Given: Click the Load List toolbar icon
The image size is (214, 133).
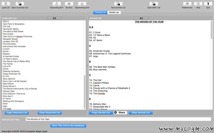Looking at the screenshot, I should pyautogui.click(x=6, y=4).
